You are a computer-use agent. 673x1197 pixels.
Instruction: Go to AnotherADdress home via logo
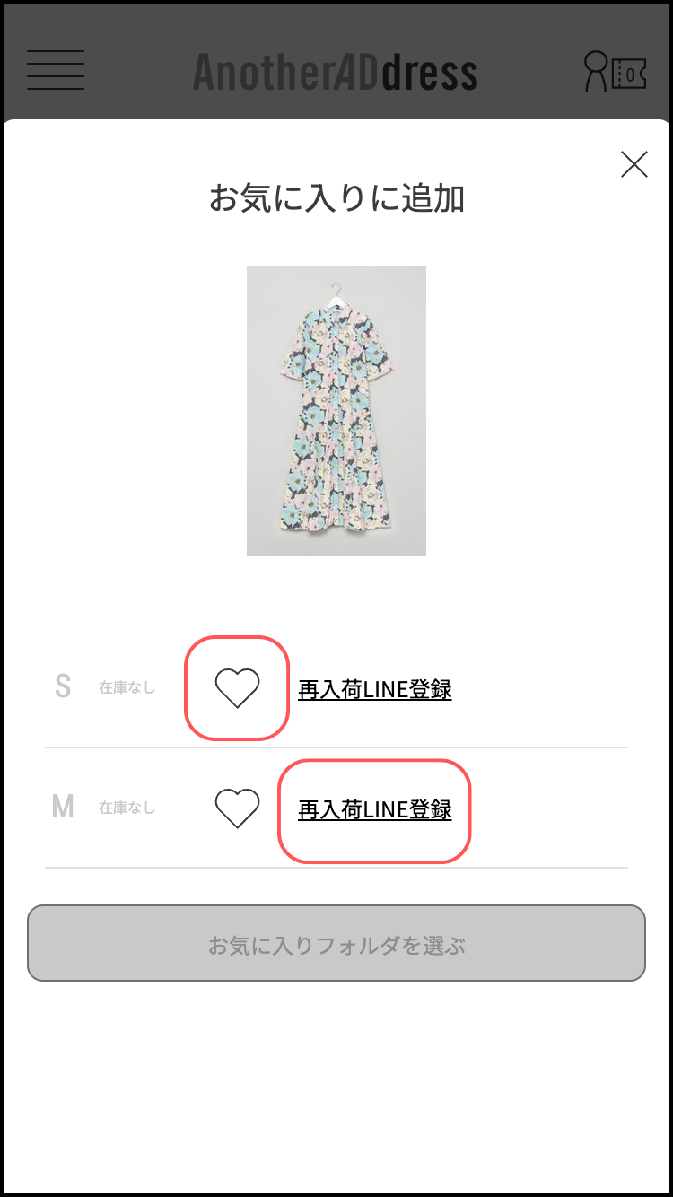(336, 73)
